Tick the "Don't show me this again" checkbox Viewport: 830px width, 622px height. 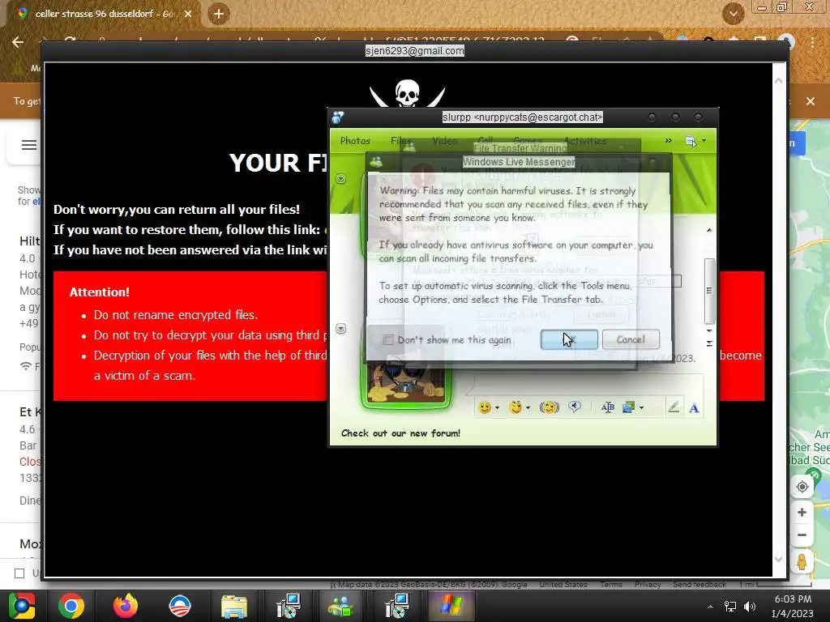pyautogui.click(x=388, y=340)
